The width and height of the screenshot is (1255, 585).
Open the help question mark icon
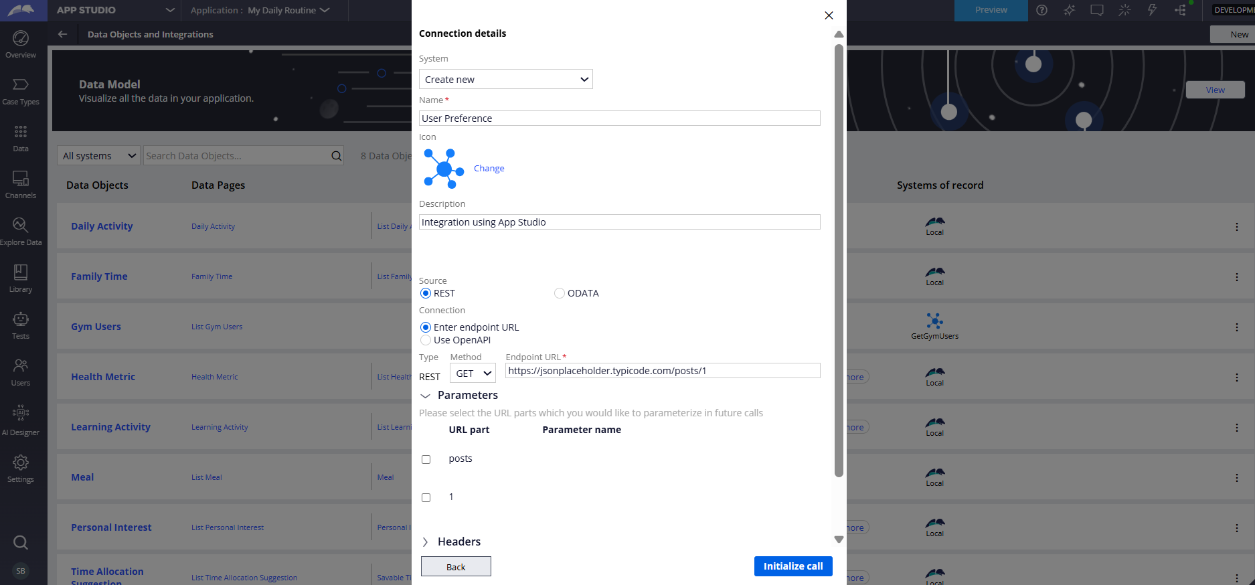pyautogui.click(x=1041, y=10)
